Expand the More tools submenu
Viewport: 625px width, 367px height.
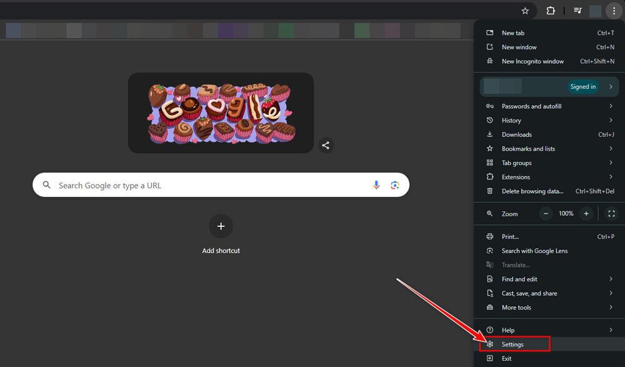549,308
